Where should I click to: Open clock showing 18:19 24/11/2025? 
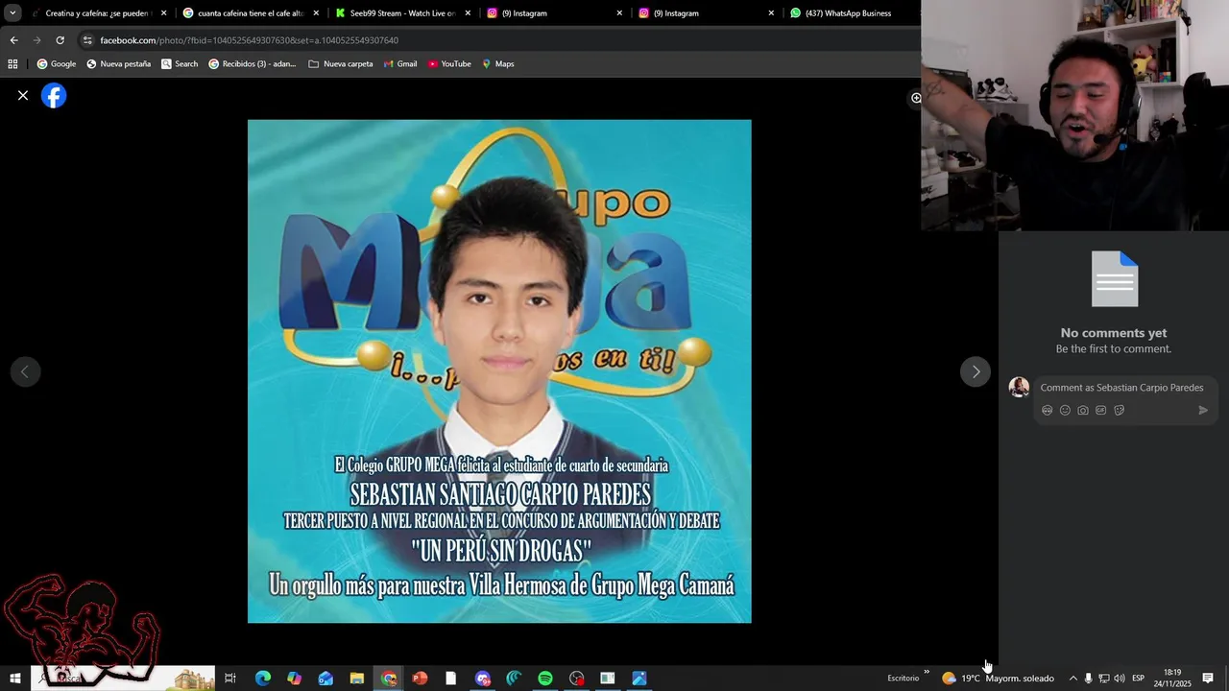coord(1172,679)
